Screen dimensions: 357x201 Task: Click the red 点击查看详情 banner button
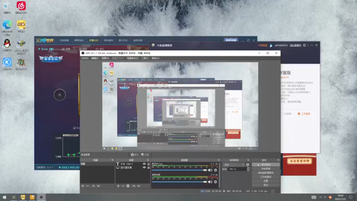coord(299,161)
